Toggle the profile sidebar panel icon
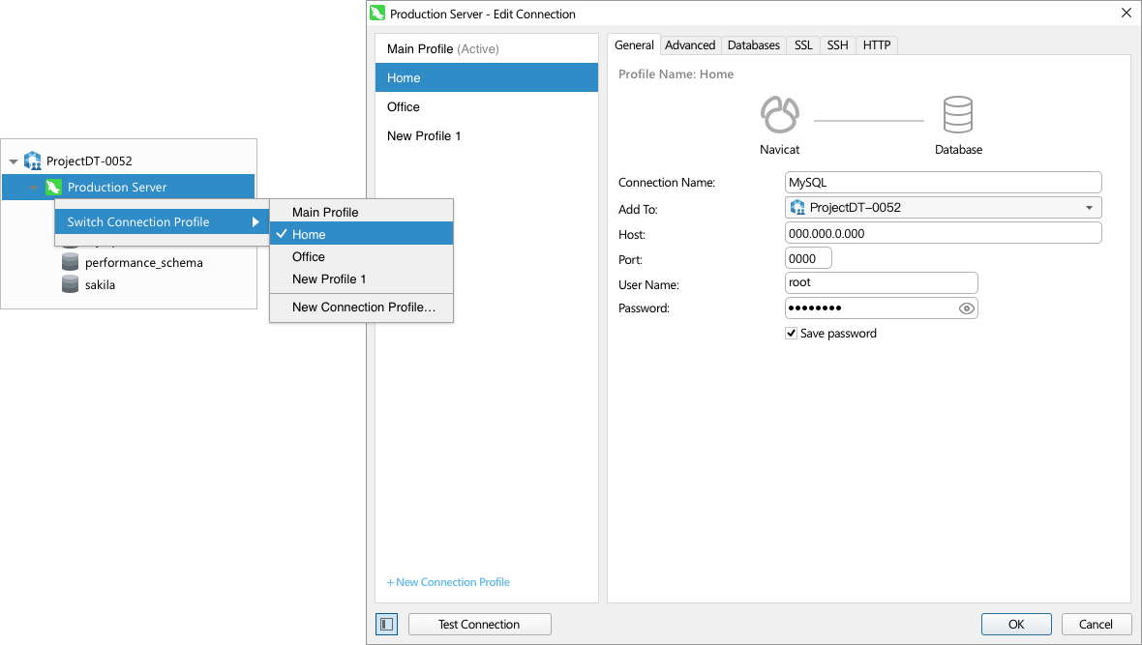 pos(387,624)
